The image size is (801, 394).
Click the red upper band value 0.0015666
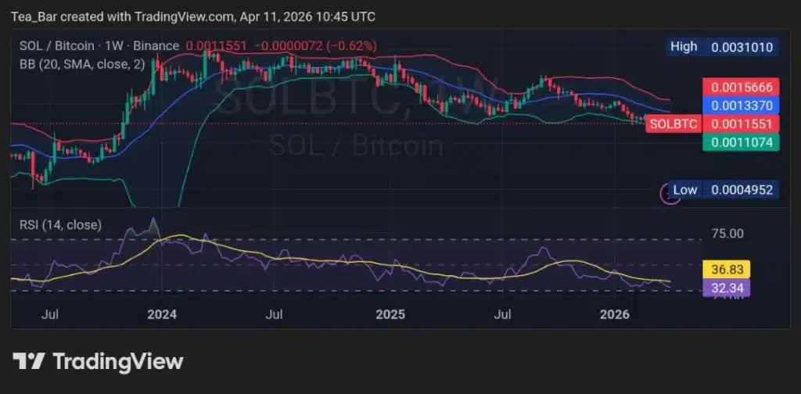pyautogui.click(x=742, y=87)
